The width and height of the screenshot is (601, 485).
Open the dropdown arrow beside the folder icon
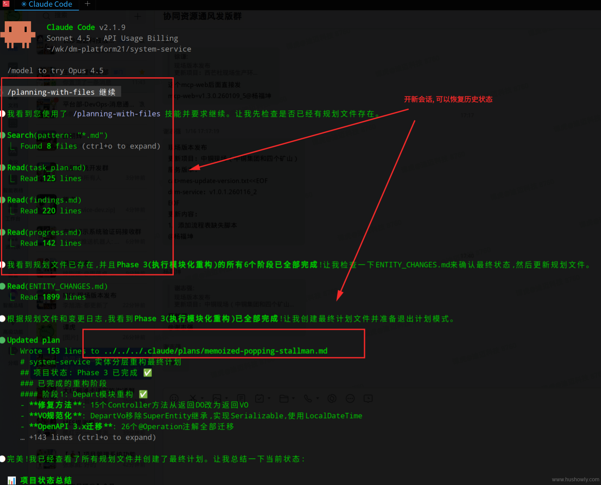[x=293, y=398]
